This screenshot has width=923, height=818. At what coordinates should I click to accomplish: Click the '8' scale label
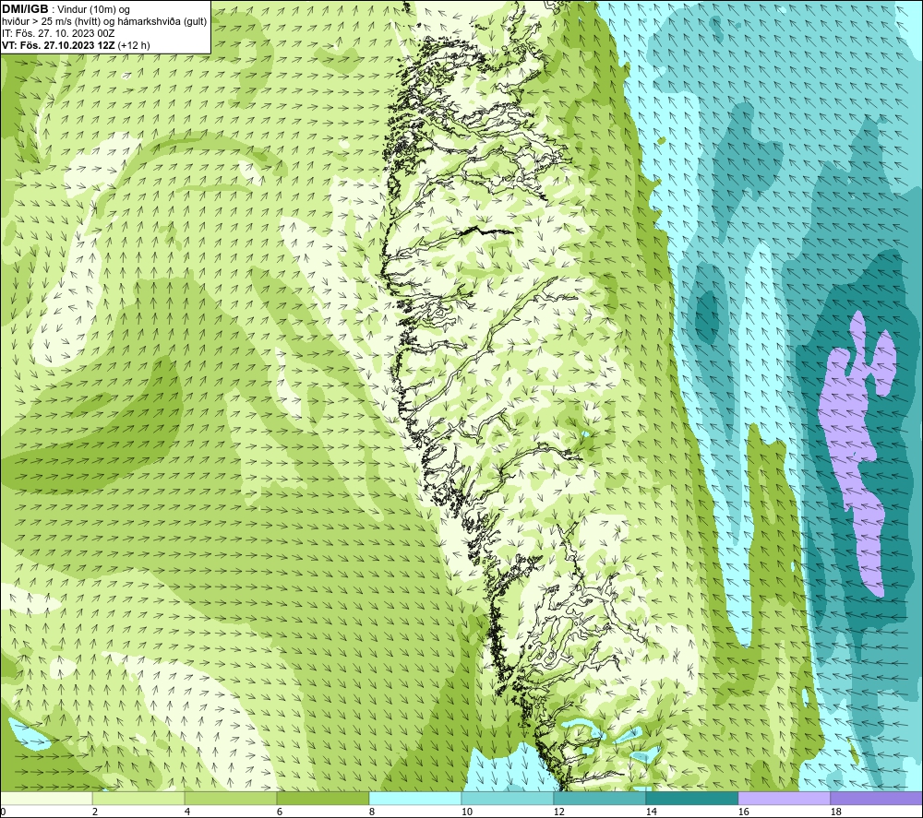[x=371, y=812]
